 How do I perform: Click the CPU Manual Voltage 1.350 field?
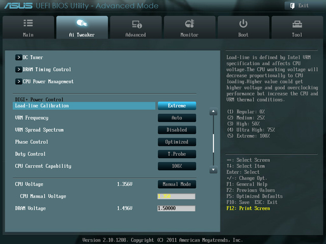(176, 196)
